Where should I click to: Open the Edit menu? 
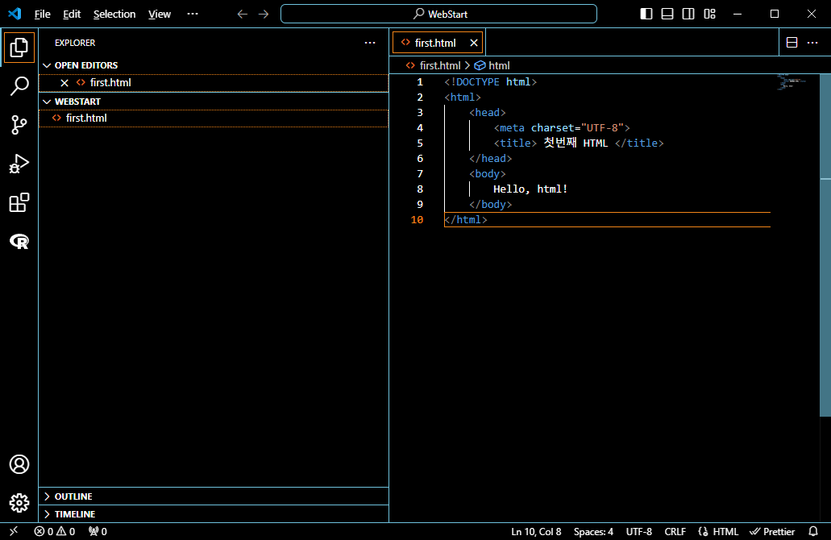(72, 15)
